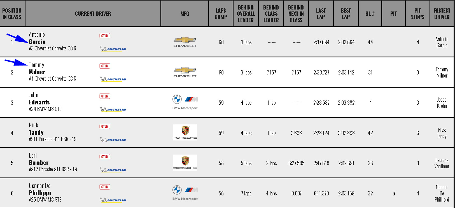Click the Laps Comp column header

(221, 14)
